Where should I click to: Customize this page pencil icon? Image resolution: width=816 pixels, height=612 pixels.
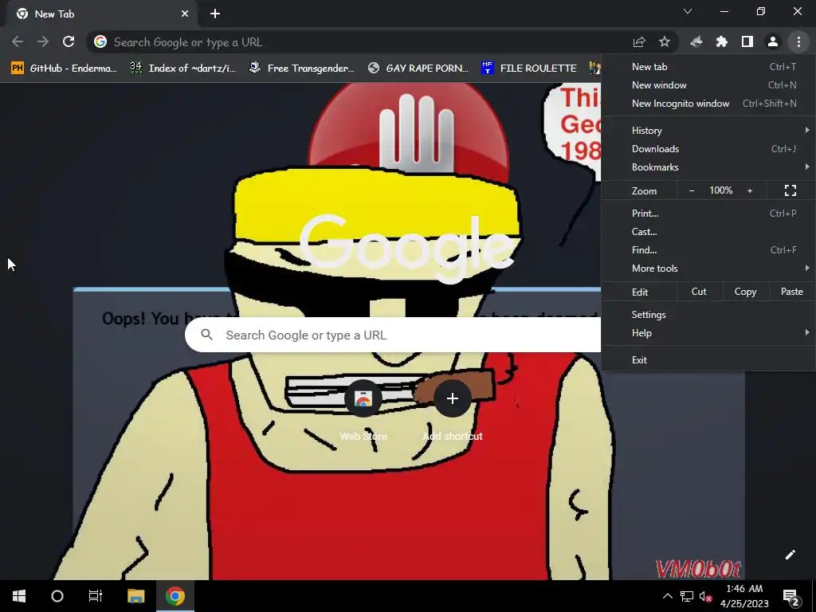(790, 555)
